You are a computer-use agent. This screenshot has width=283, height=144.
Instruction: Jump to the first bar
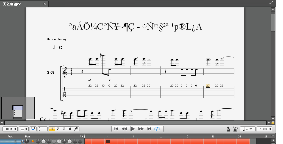pos(116,129)
